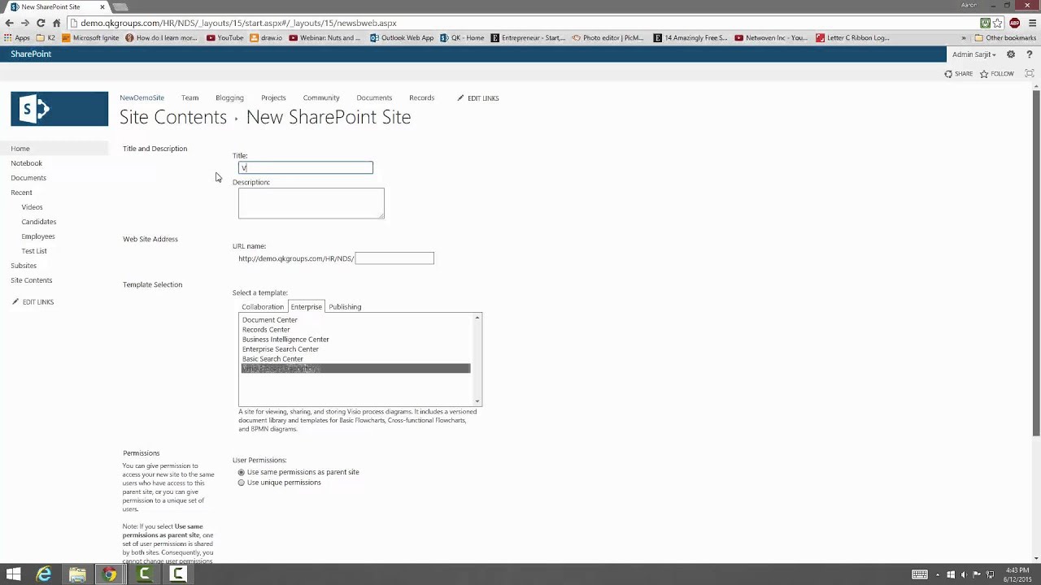Reload the page with the refresh icon
This screenshot has width=1041, height=585.
tap(41, 23)
